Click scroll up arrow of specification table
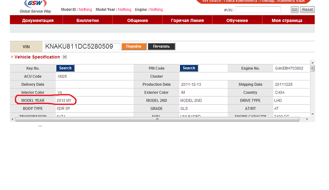This screenshot has height=190, width=329. pyautogui.click(x=312, y=62)
